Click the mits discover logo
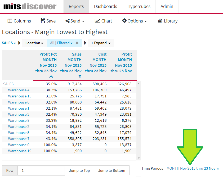 30,6
